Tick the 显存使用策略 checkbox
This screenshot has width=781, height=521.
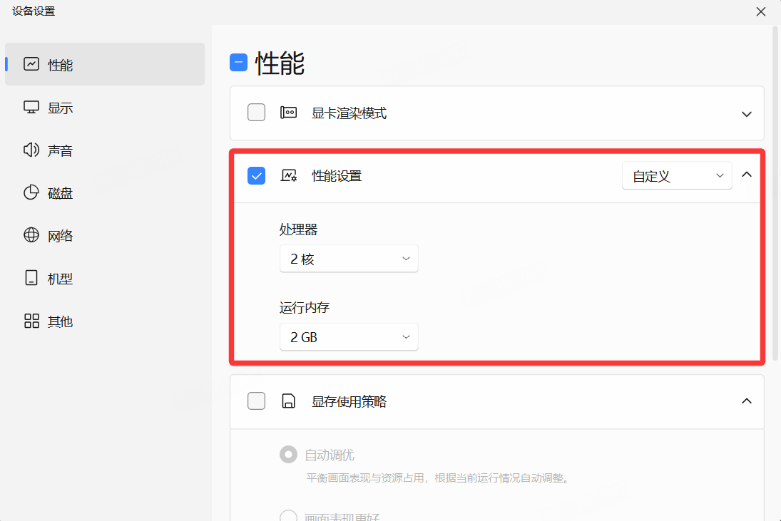tap(256, 401)
